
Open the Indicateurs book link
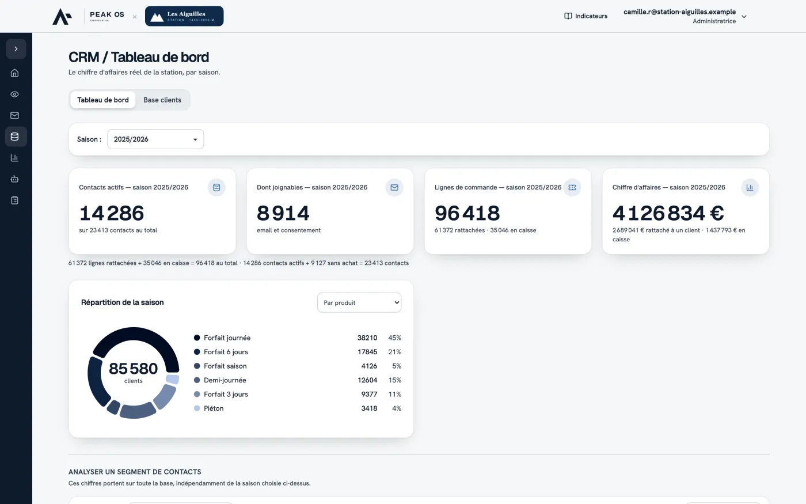click(x=586, y=16)
